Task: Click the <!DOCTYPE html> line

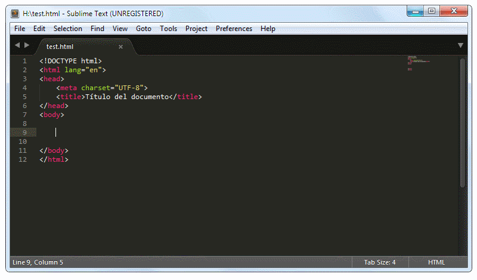Action: (x=70, y=61)
